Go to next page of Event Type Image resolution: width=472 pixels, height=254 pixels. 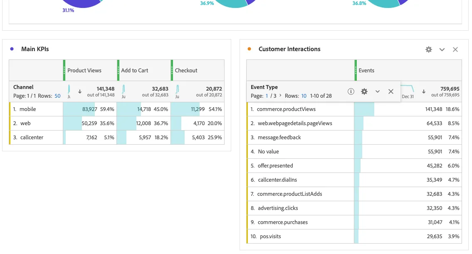pyautogui.click(x=280, y=95)
